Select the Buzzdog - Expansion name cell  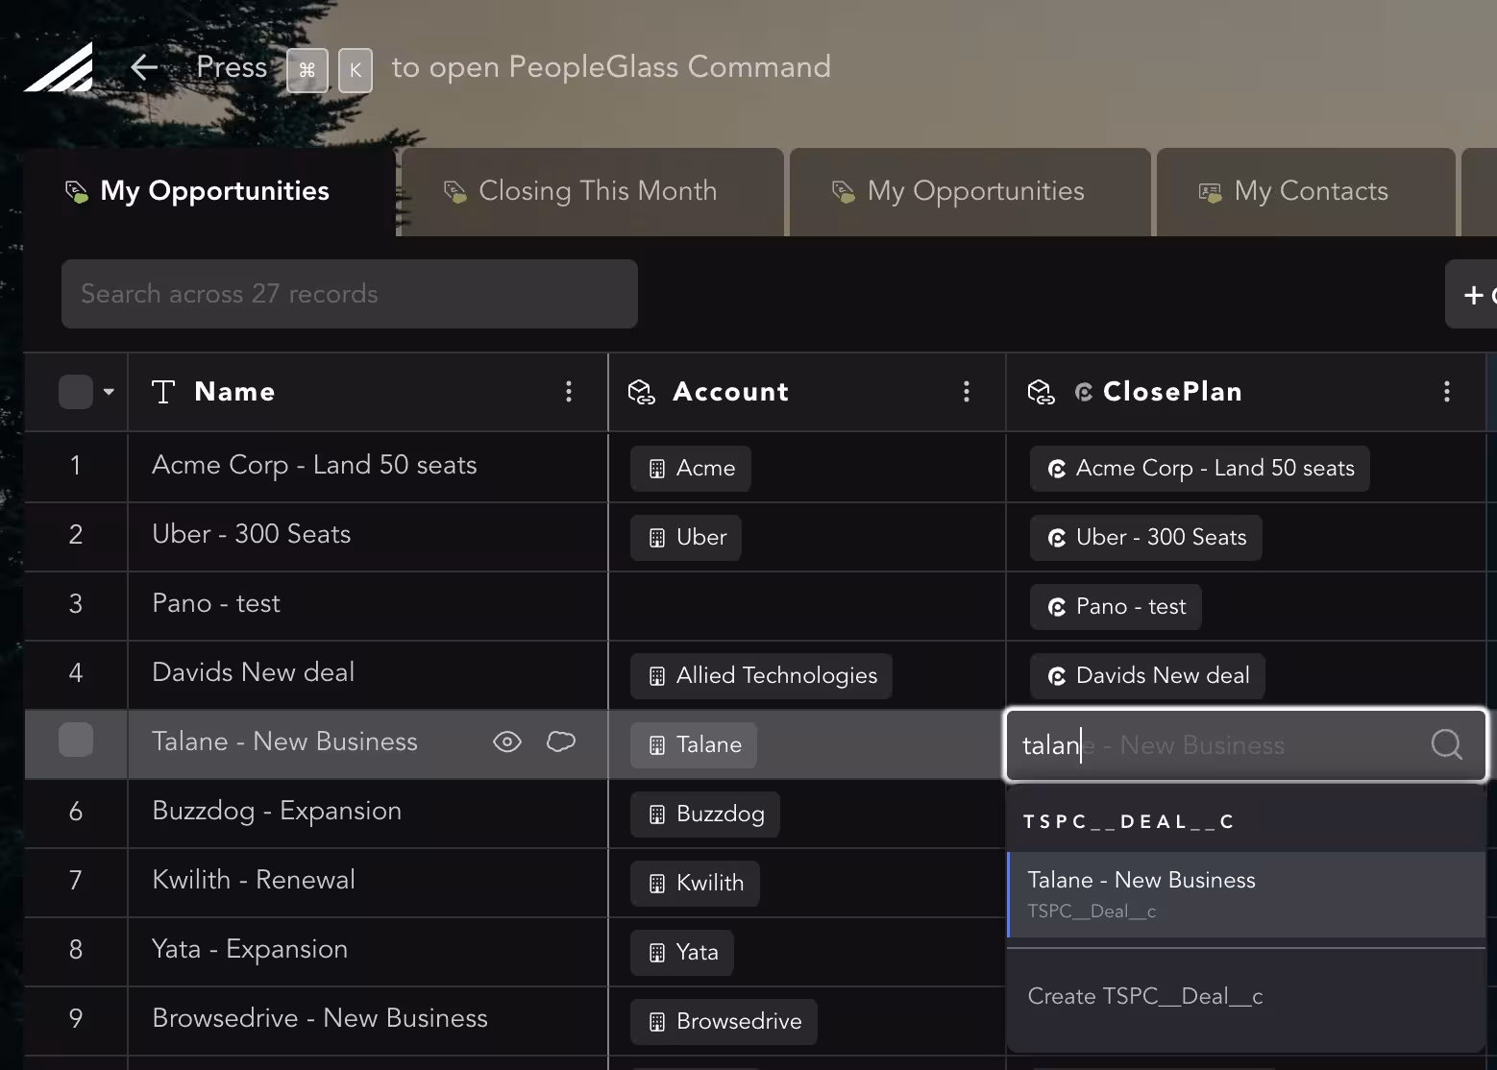tap(368, 813)
